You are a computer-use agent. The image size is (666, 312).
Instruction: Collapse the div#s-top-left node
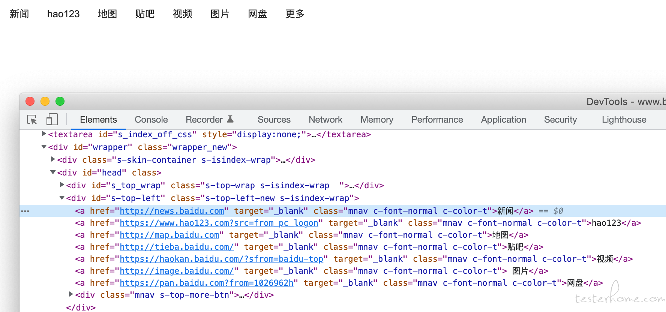tap(62, 198)
